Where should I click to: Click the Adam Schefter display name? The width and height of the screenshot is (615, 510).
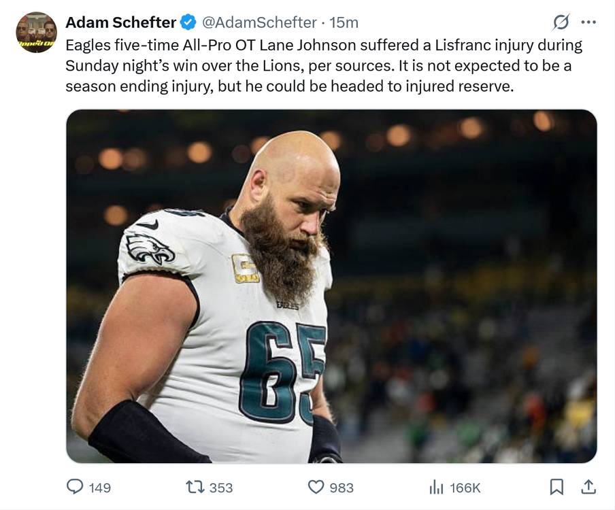pos(120,22)
